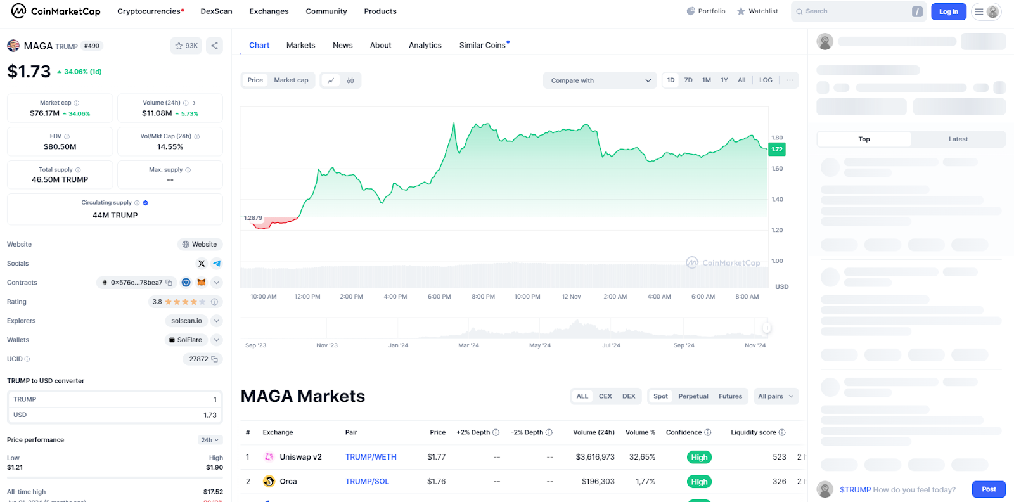1014x502 pixels.
Task: Open the TRUMP/WETH pair link
Action: [371, 457]
